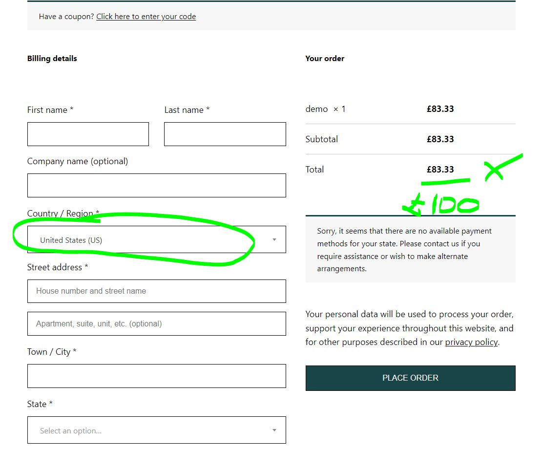Click the coupon code entry link
This screenshot has width=542, height=451.
point(146,17)
